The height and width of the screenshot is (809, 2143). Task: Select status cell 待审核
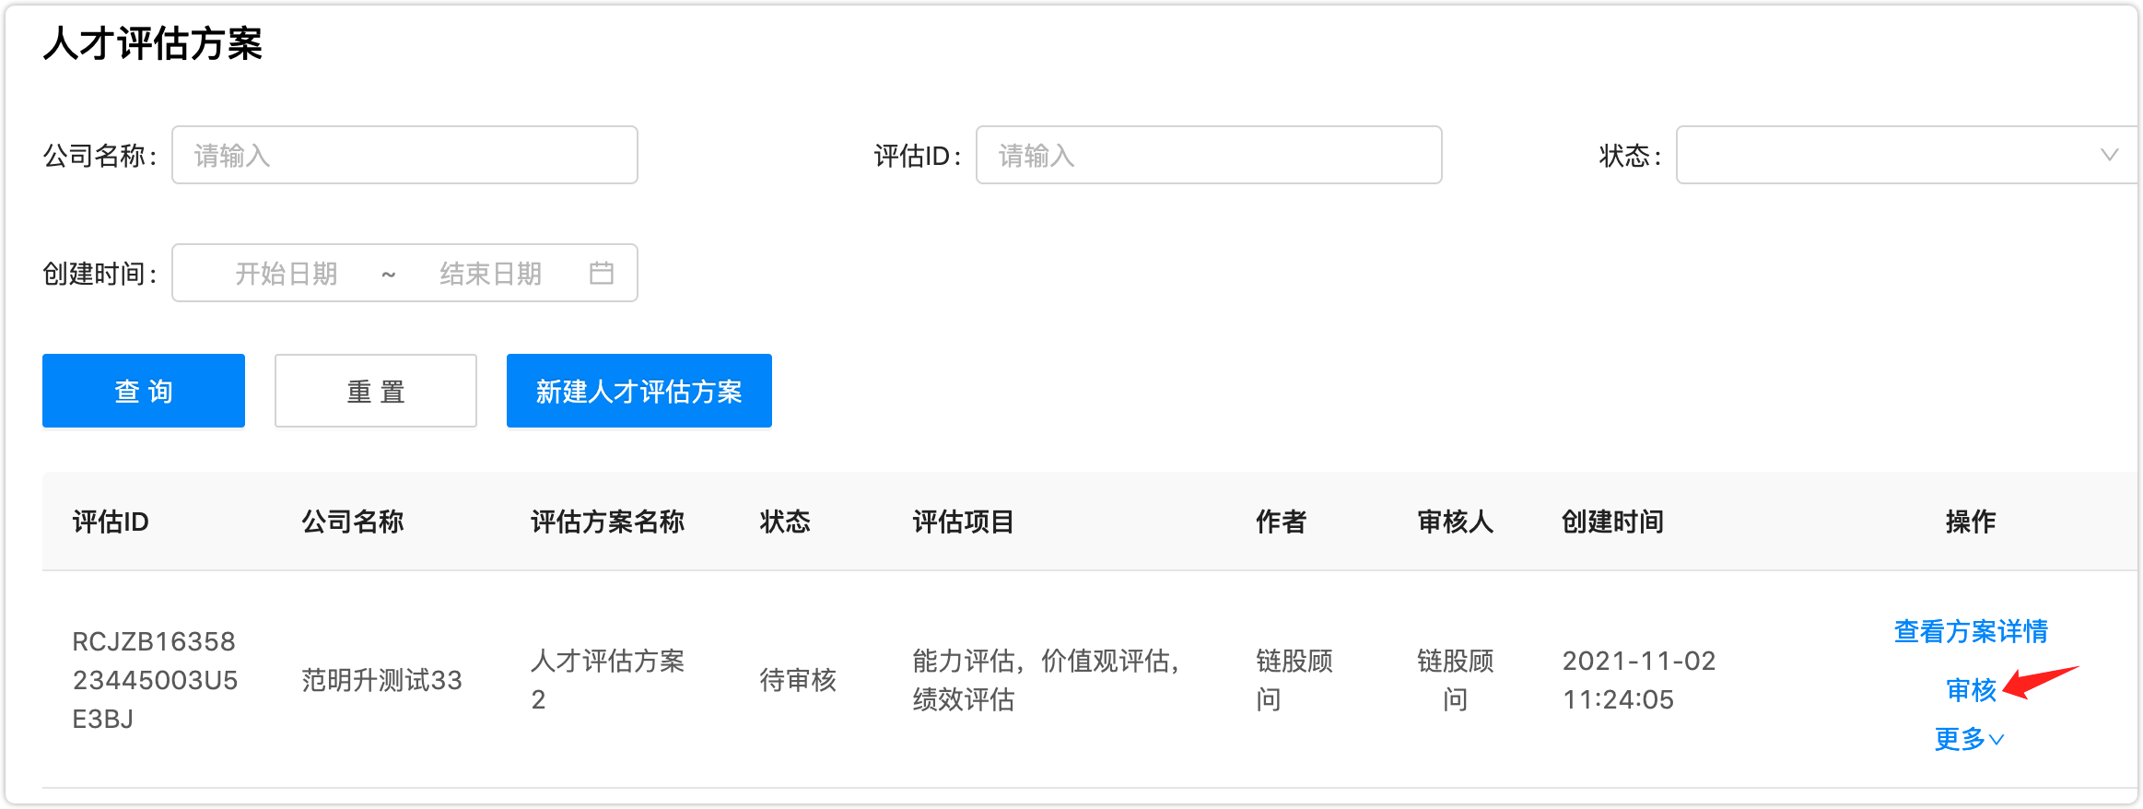coord(798,680)
